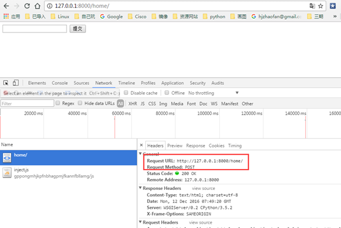Click the page text input box
The height and width of the screenshot is (228, 341).
pyautogui.click(x=34, y=29)
